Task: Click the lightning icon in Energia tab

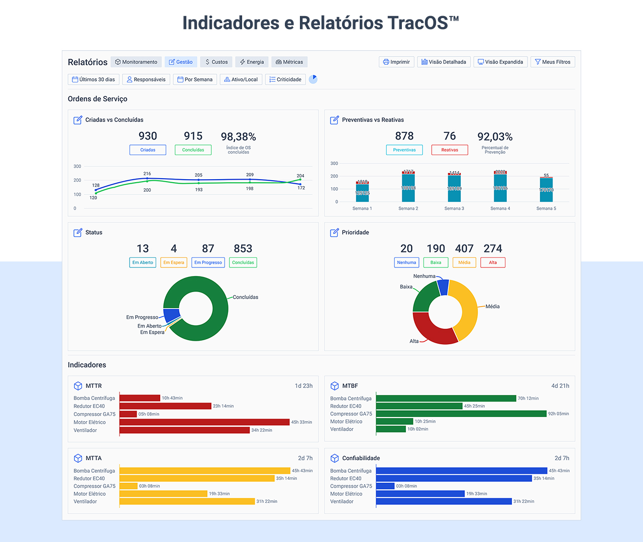Action: coord(242,62)
